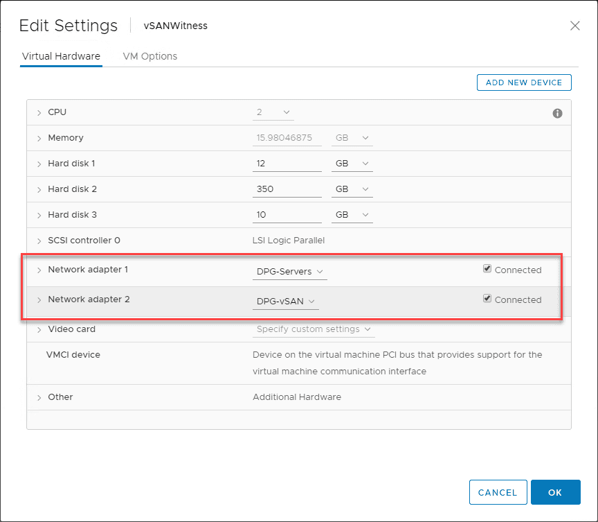598x522 pixels.
Task: Click the ADD NEW DEVICE button
Action: click(524, 82)
